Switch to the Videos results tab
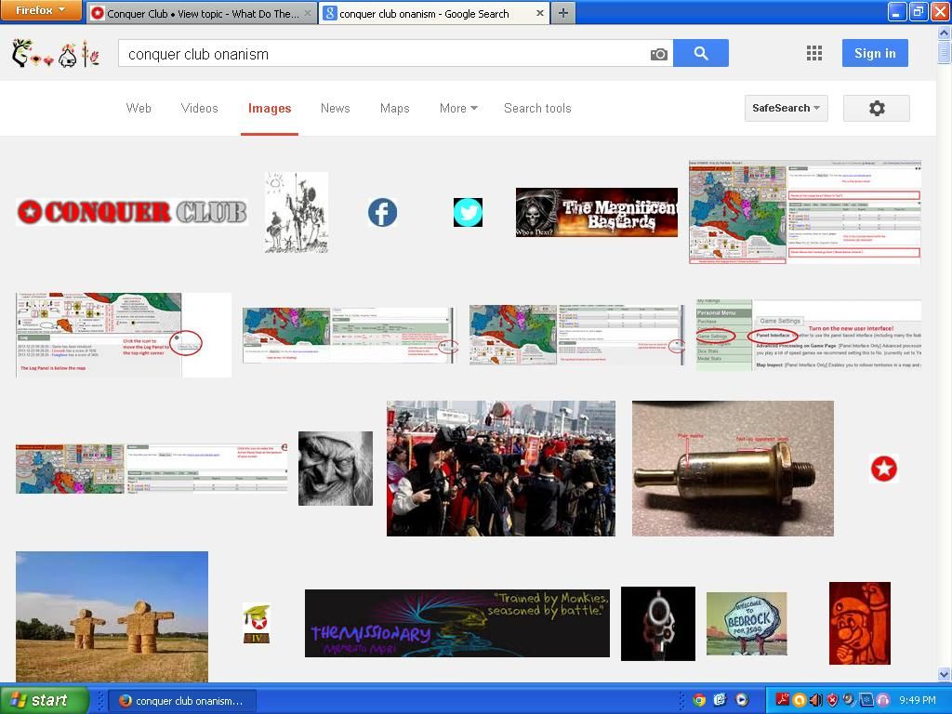The image size is (952, 714). coord(199,109)
